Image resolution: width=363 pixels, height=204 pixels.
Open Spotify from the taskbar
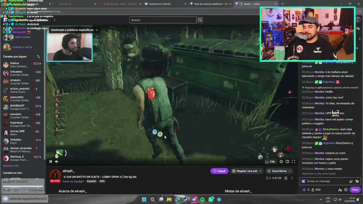(x=202, y=199)
